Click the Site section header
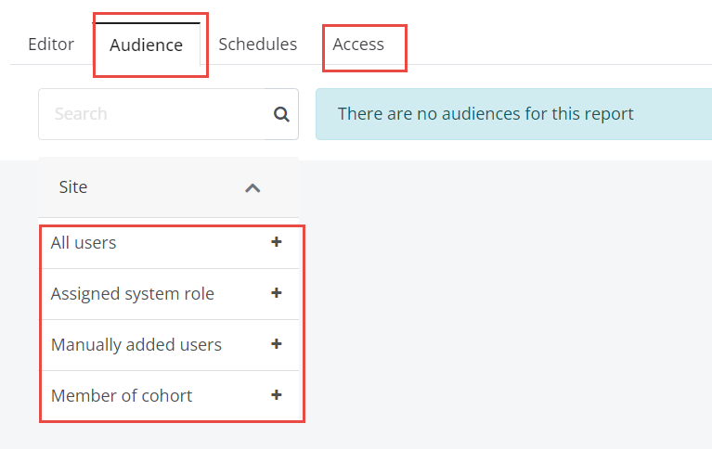 (x=168, y=187)
